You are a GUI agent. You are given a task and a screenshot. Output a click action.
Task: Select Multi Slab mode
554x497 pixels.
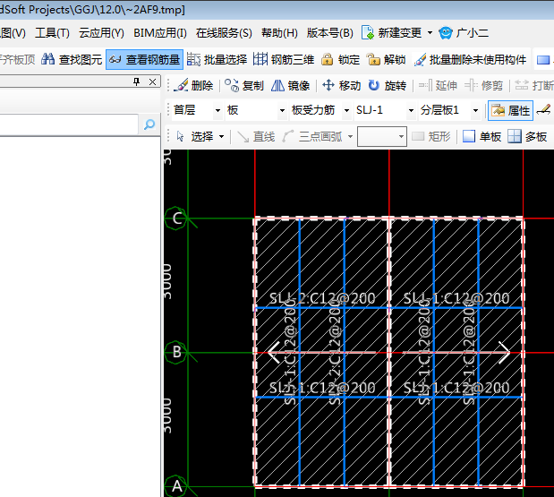[527, 136]
